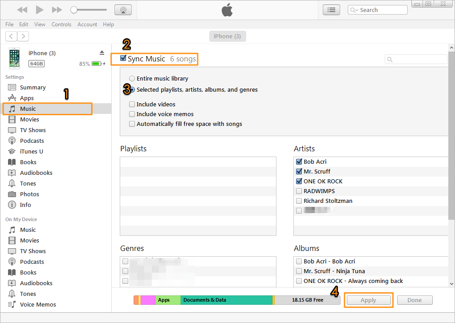The height and width of the screenshot is (323, 455).
Task: Click the search box in Sync Music pane
Action: [416, 59]
